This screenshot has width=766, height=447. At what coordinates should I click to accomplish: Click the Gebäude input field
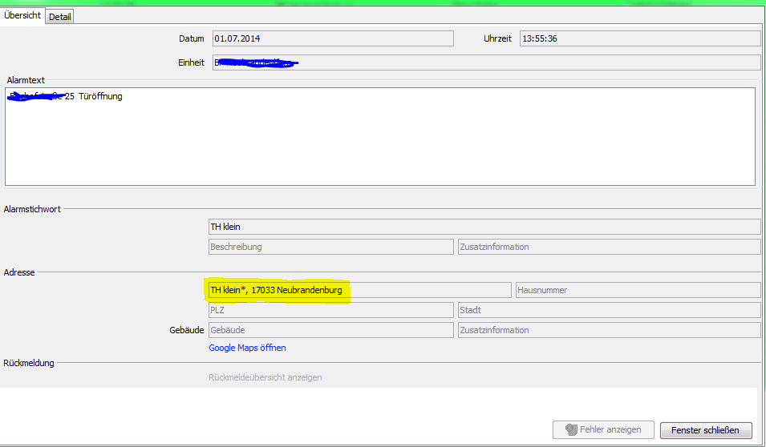tap(330, 330)
